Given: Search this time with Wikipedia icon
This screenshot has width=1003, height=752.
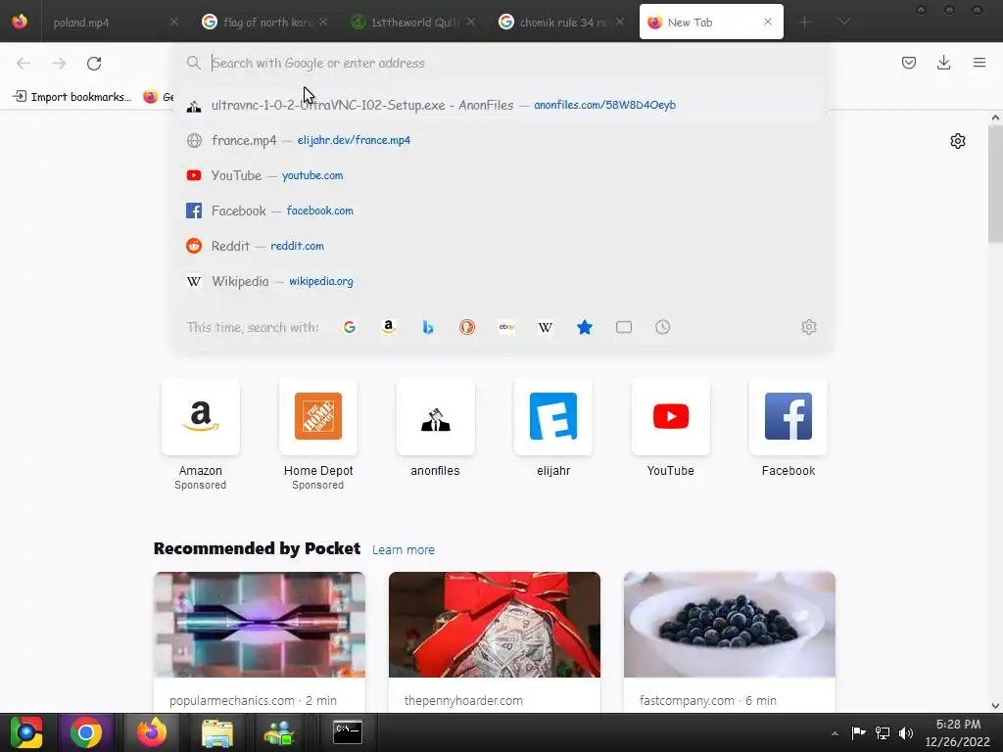Looking at the screenshot, I should (x=546, y=327).
